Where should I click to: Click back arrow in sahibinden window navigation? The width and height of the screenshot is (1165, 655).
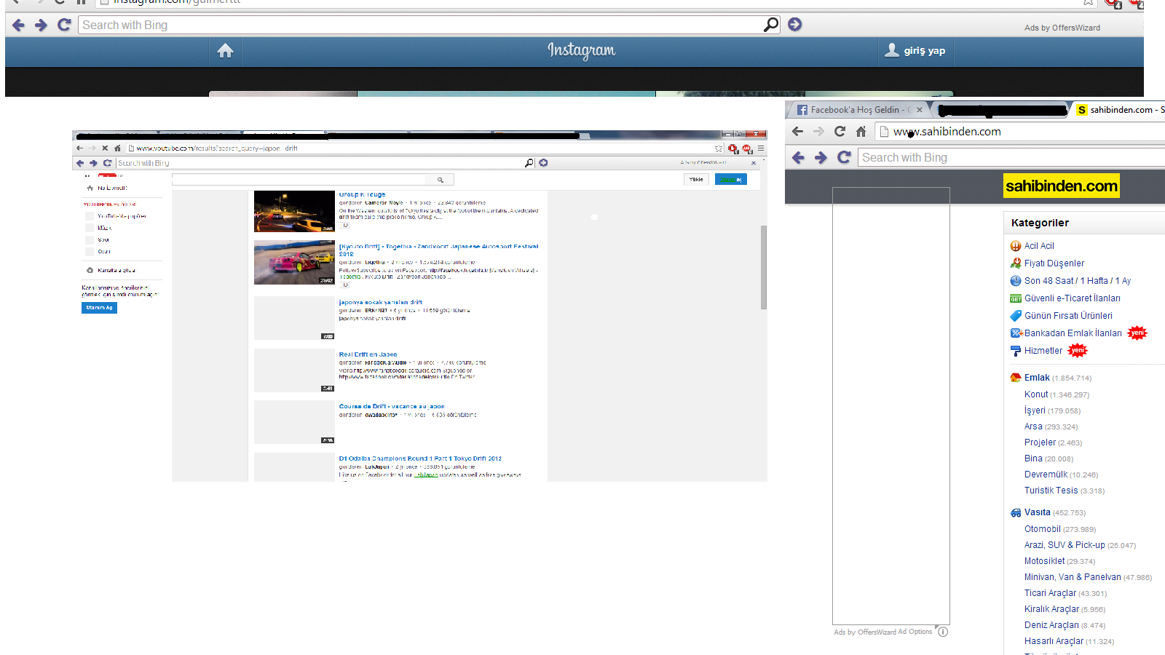(x=797, y=132)
